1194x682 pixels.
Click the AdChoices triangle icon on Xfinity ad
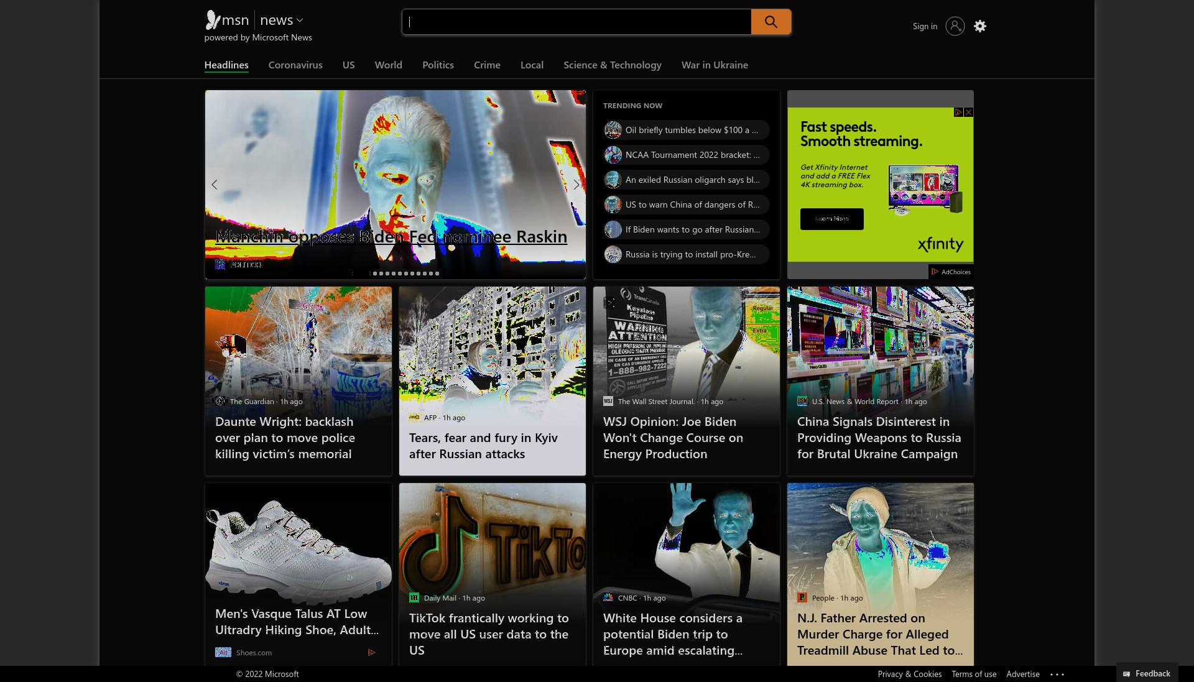coord(958,113)
